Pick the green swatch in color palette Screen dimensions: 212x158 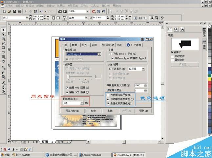tap(210, 76)
